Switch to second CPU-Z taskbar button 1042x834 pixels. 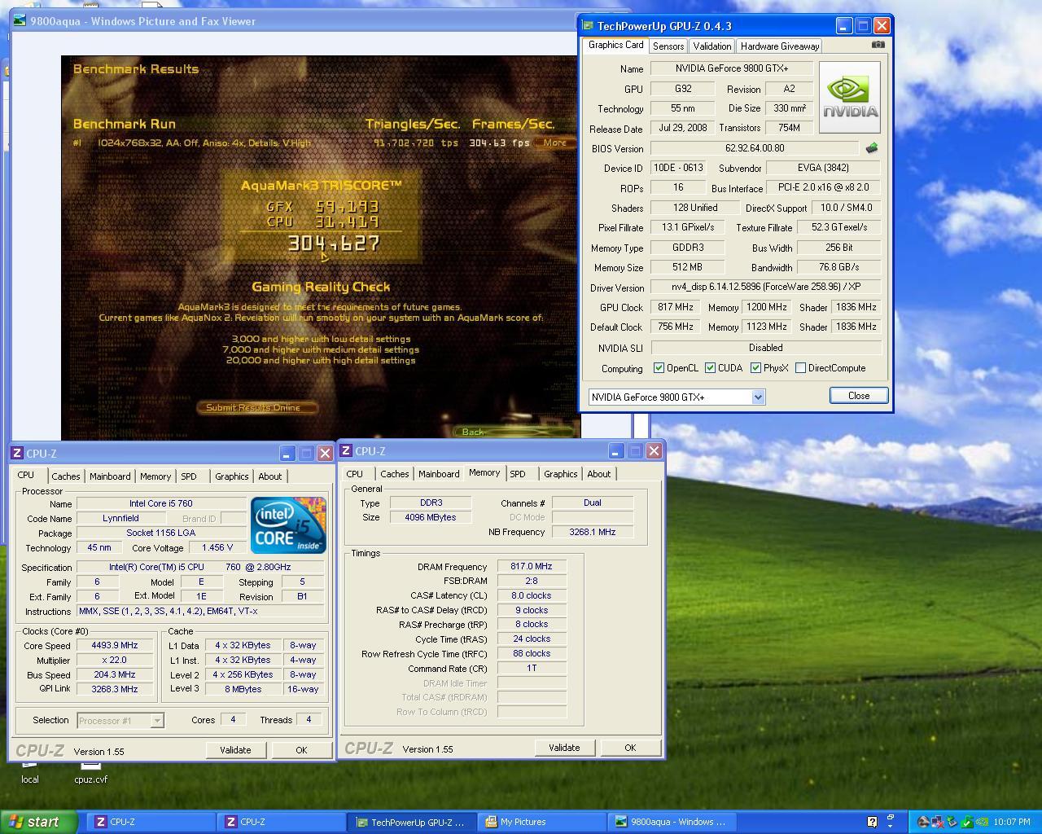[x=281, y=822]
